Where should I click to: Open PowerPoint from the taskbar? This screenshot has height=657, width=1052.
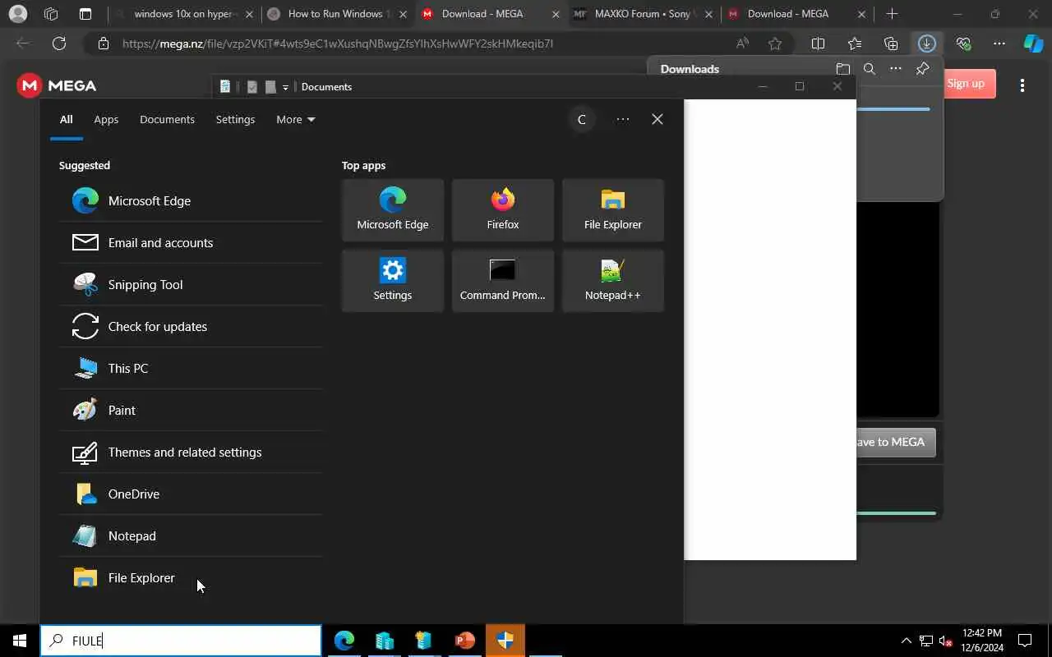coord(465,641)
